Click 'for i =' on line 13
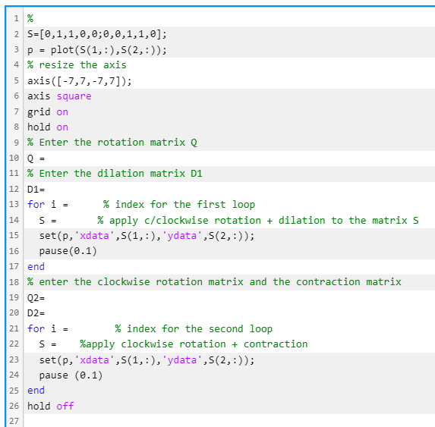The image size is (435, 427). pos(48,205)
